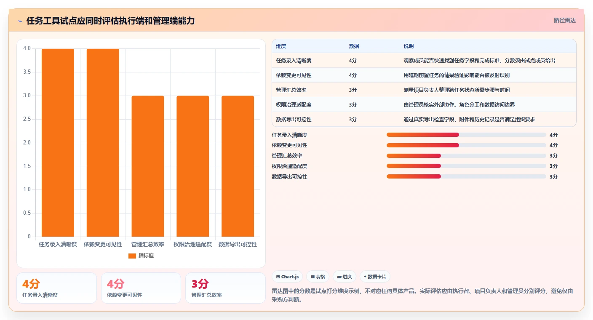This screenshot has height=320, width=593.
Task: Click the 0.5 y-axis tick label
Action: coord(27,213)
